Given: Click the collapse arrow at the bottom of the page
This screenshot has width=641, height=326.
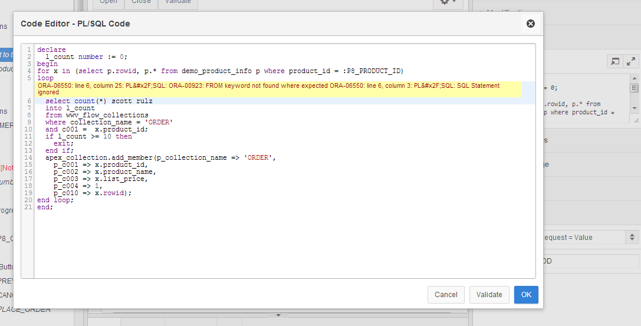Looking at the screenshot, I should click(x=278, y=315).
